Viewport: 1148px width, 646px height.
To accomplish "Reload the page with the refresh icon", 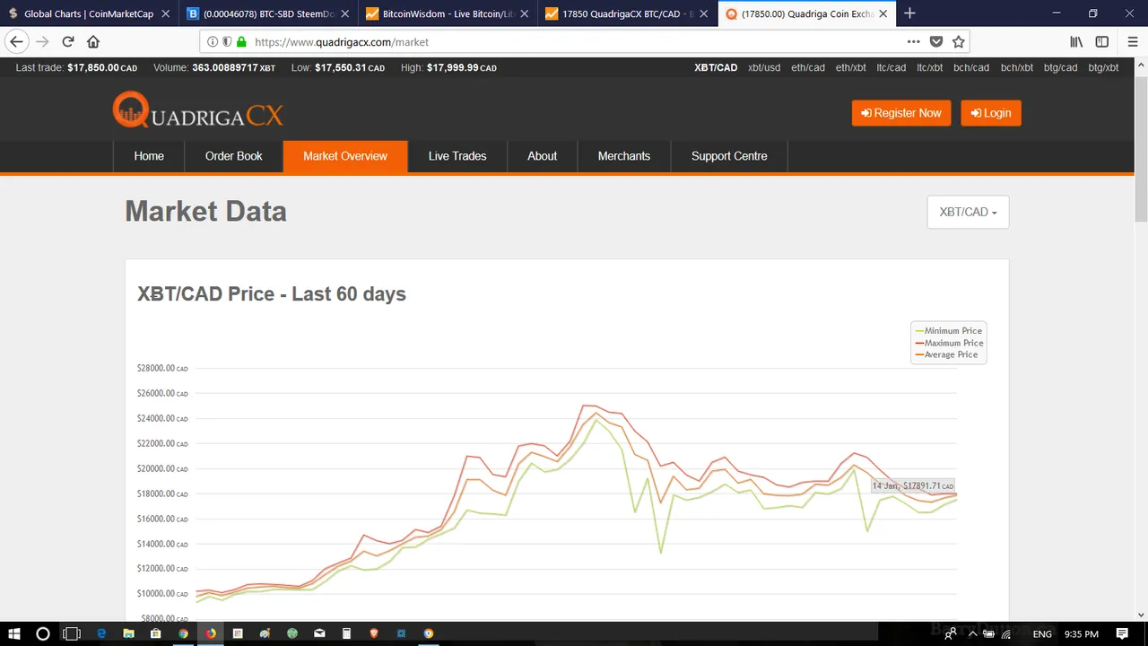I will click(x=68, y=41).
